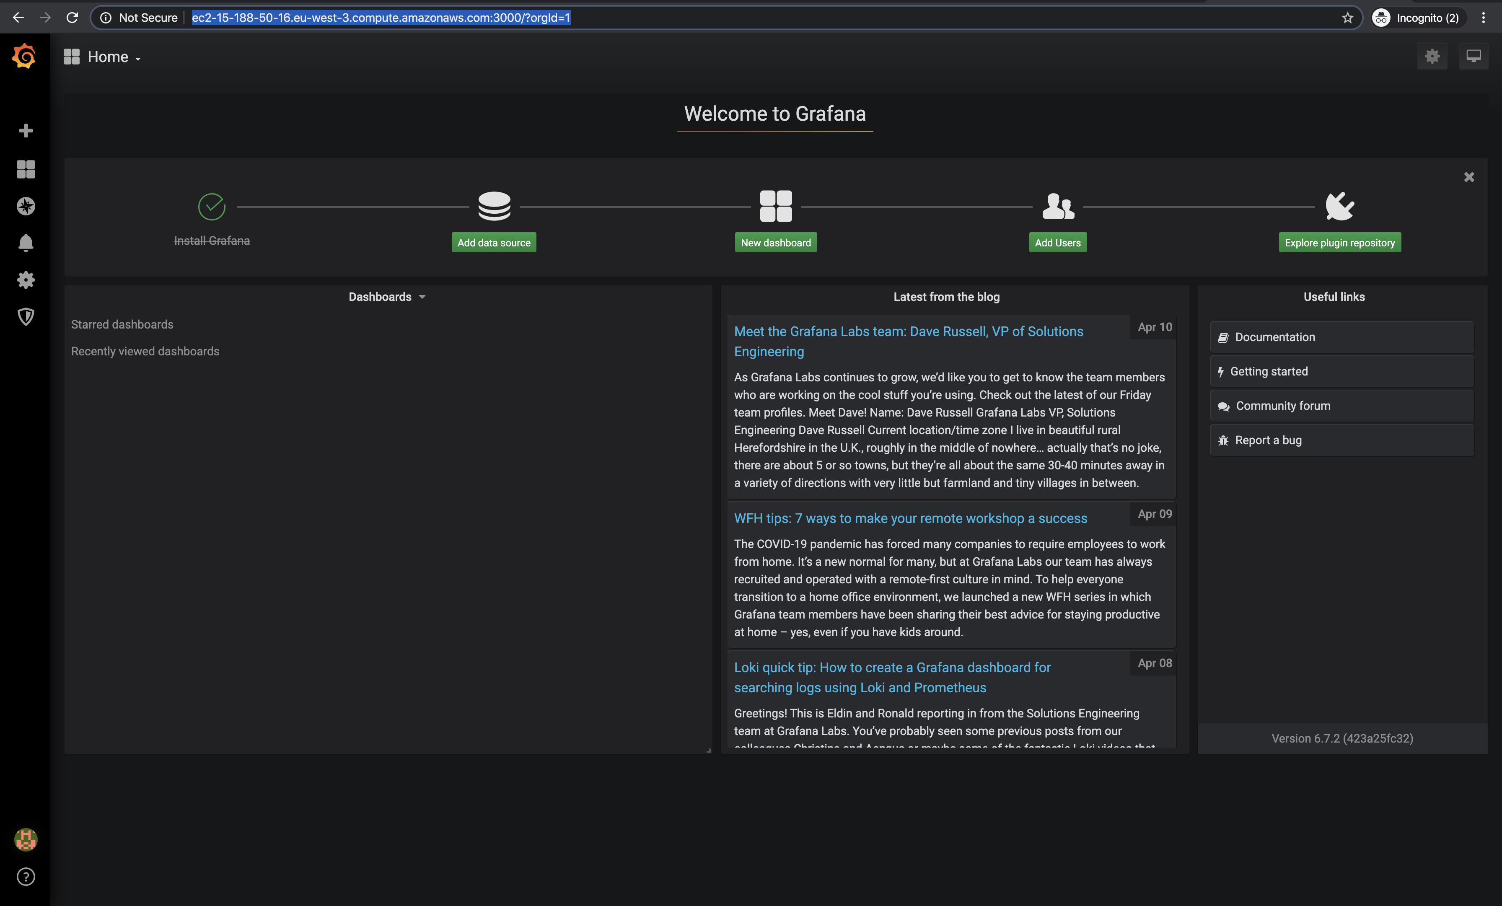This screenshot has width=1502, height=906.
Task: Dismiss the getting started panel
Action: 1468,177
